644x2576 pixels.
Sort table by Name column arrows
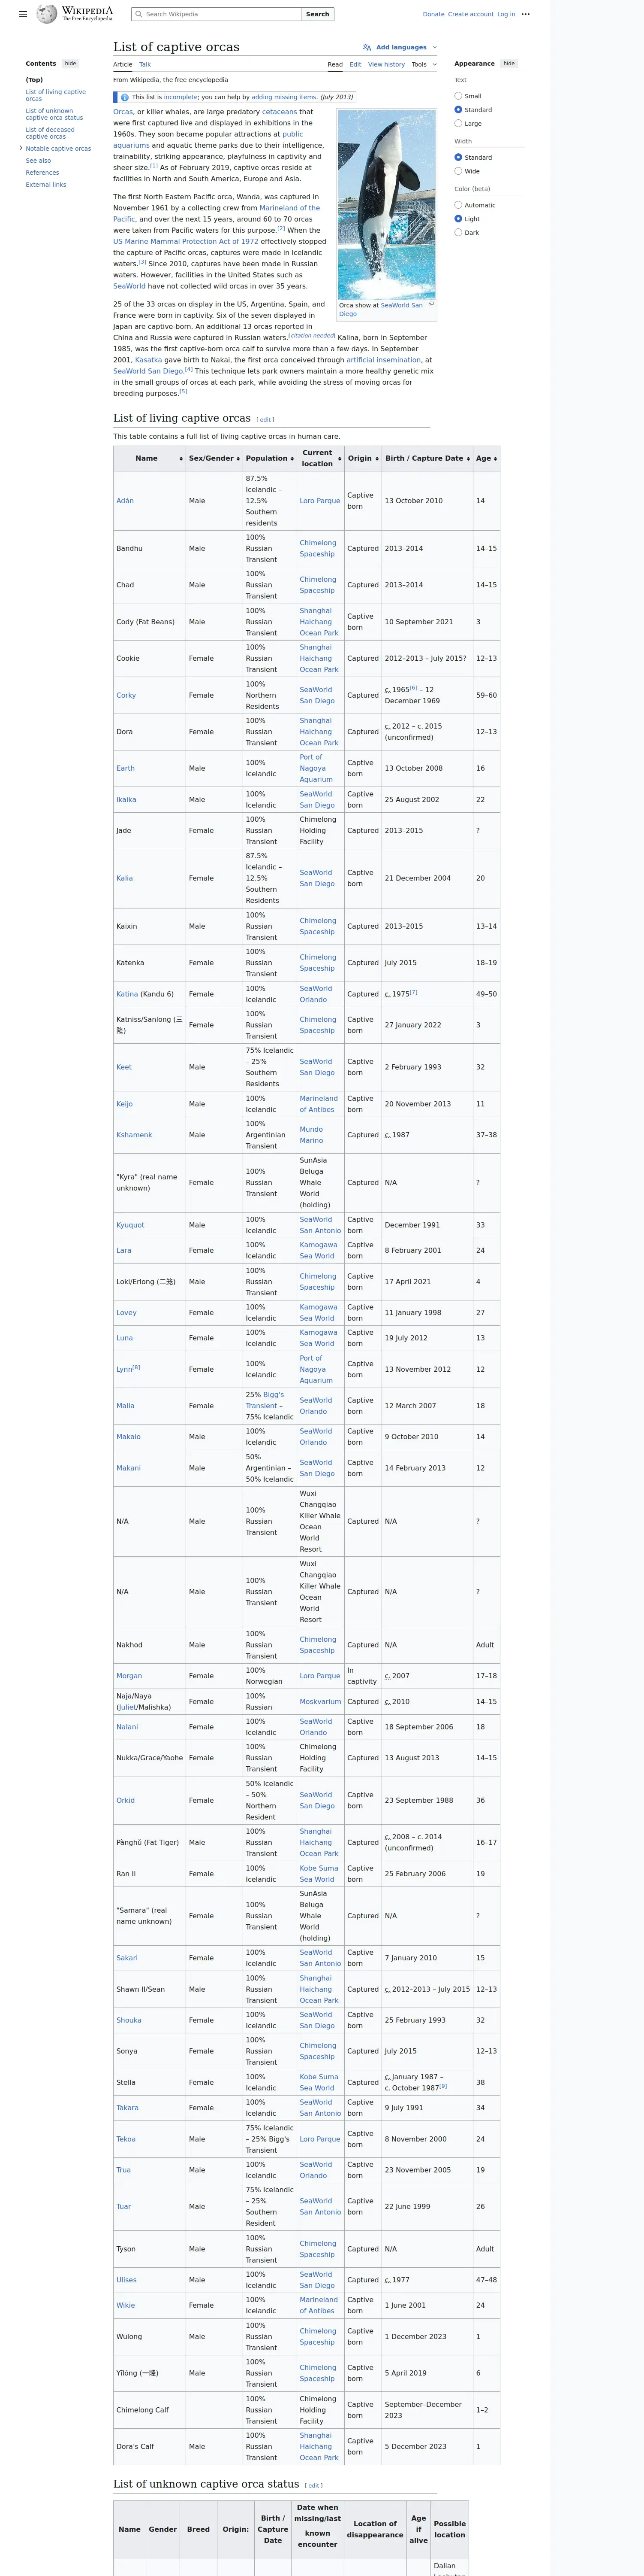coord(181,459)
